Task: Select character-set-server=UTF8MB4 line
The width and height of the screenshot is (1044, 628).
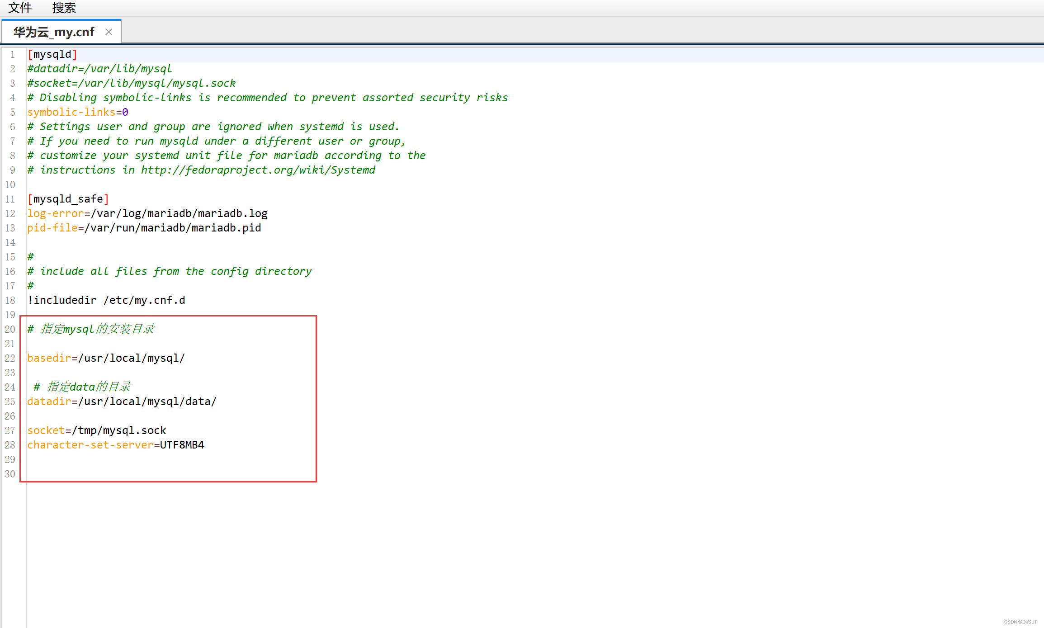Action: pos(116,444)
